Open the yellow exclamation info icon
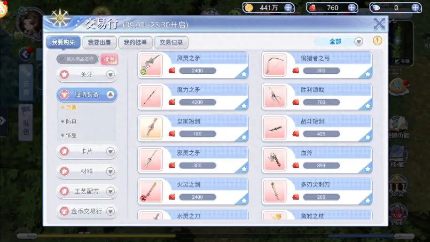This screenshot has height=242, width=430. coord(378,41)
